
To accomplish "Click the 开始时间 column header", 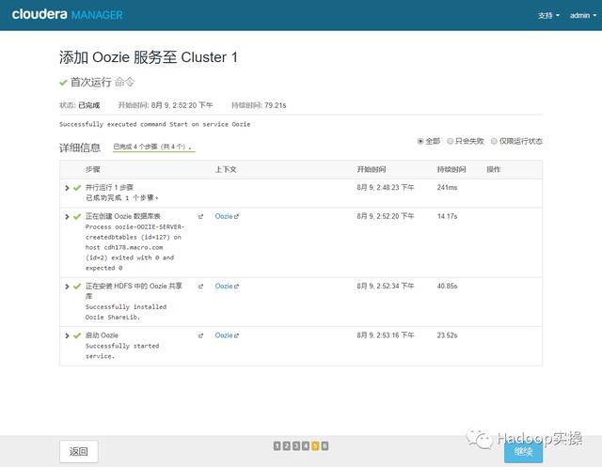I will [372, 169].
